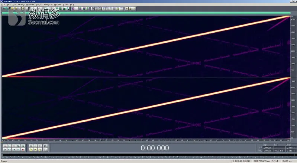Image resolution: width=297 pixels, height=163 pixels.
Task: Click the red Record button
Action: point(23,150)
